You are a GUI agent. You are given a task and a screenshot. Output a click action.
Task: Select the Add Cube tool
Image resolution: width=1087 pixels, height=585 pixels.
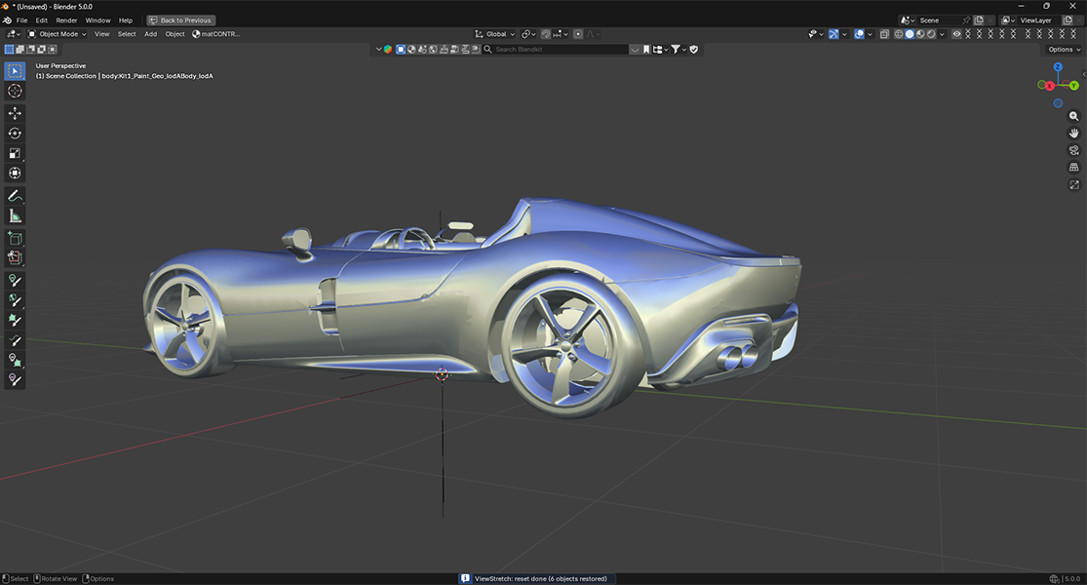tap(15, 239)
